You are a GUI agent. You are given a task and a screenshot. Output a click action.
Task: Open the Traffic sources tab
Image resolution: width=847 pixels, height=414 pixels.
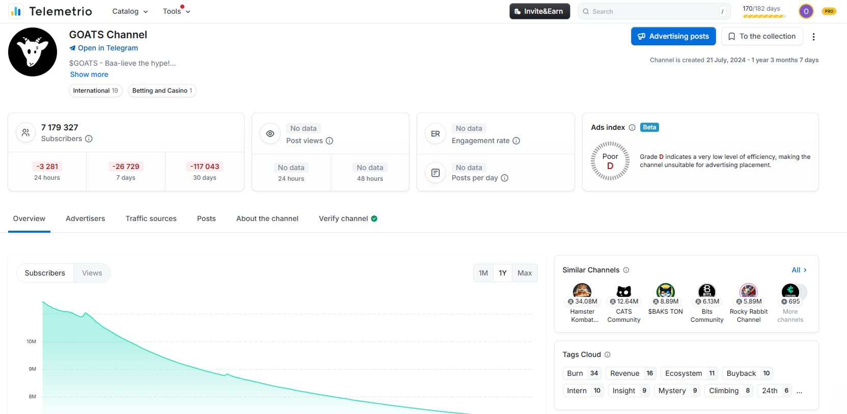pos(151,218)
